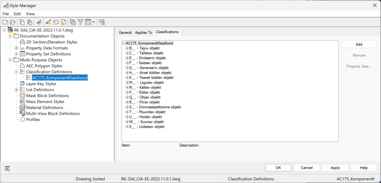
Task: Collapse the Multi-Purpose Objects node
Action: (x=10, y=60)
